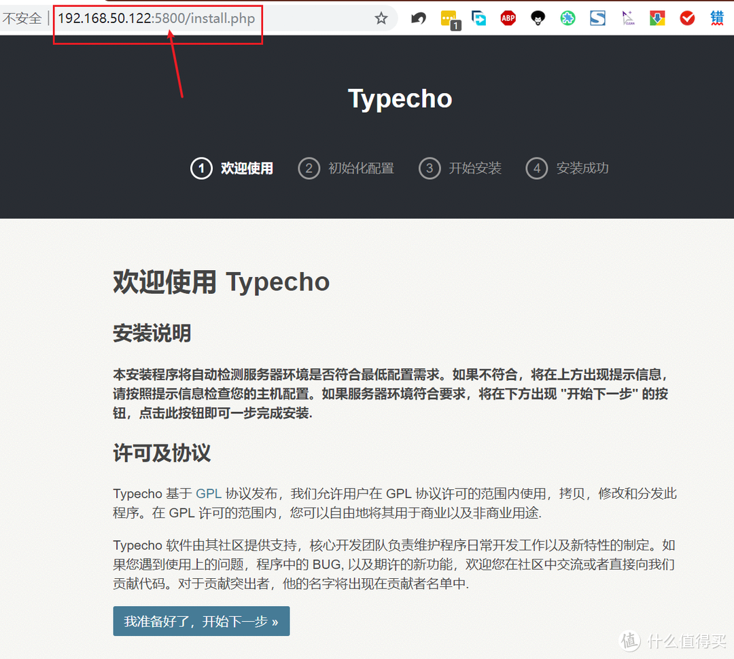Image resolution: width=734 pixels, height=659 pixels.
Task: Click the Typecho header title
Action: (400, 99)
